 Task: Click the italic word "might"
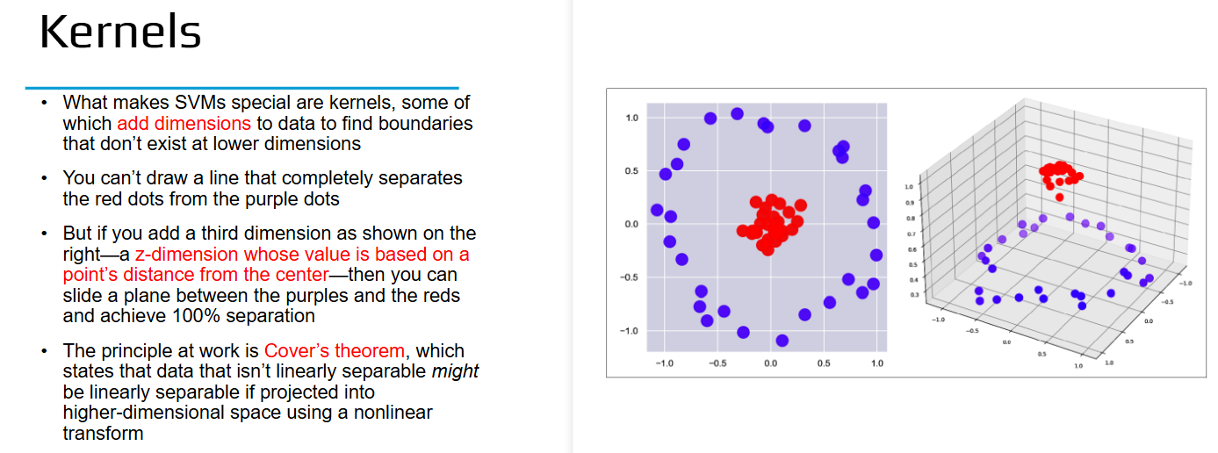[455, 371]
